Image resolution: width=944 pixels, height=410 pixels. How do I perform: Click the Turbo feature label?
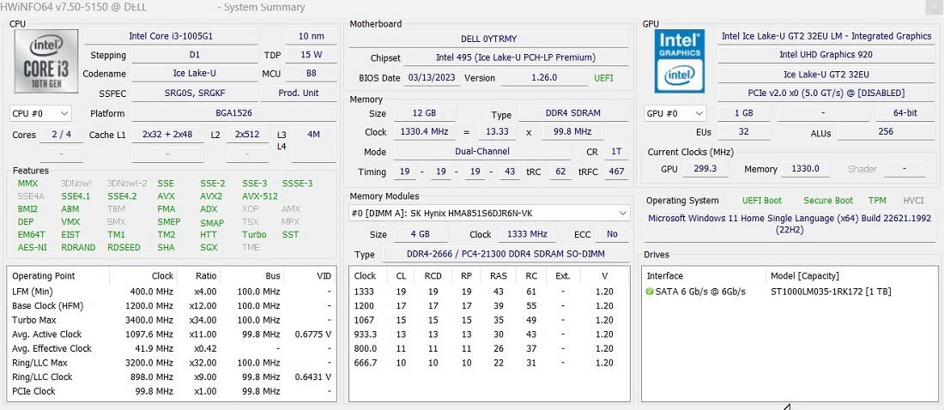click(254, 235)
